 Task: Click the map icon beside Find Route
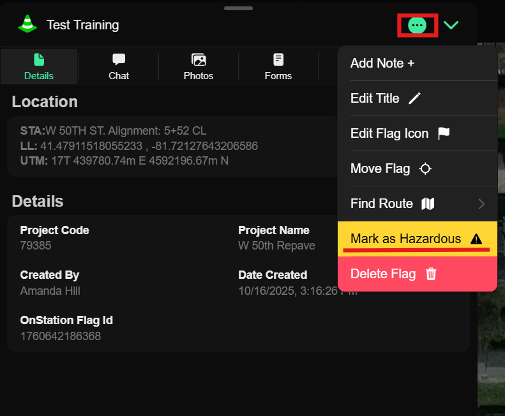click(428, 204)
